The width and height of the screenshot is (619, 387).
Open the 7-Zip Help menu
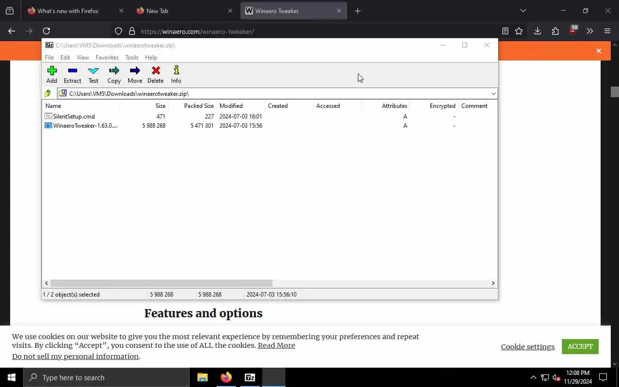tap(151, 57)
